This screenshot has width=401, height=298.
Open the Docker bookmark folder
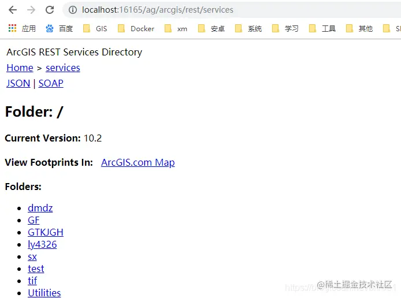[x=136, y=28]
